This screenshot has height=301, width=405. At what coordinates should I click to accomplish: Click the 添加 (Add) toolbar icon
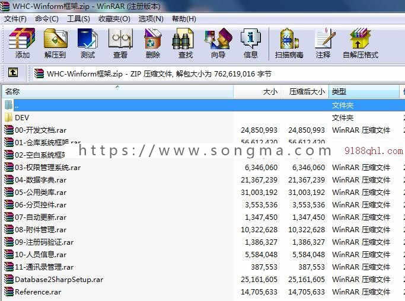coord(22,39)
